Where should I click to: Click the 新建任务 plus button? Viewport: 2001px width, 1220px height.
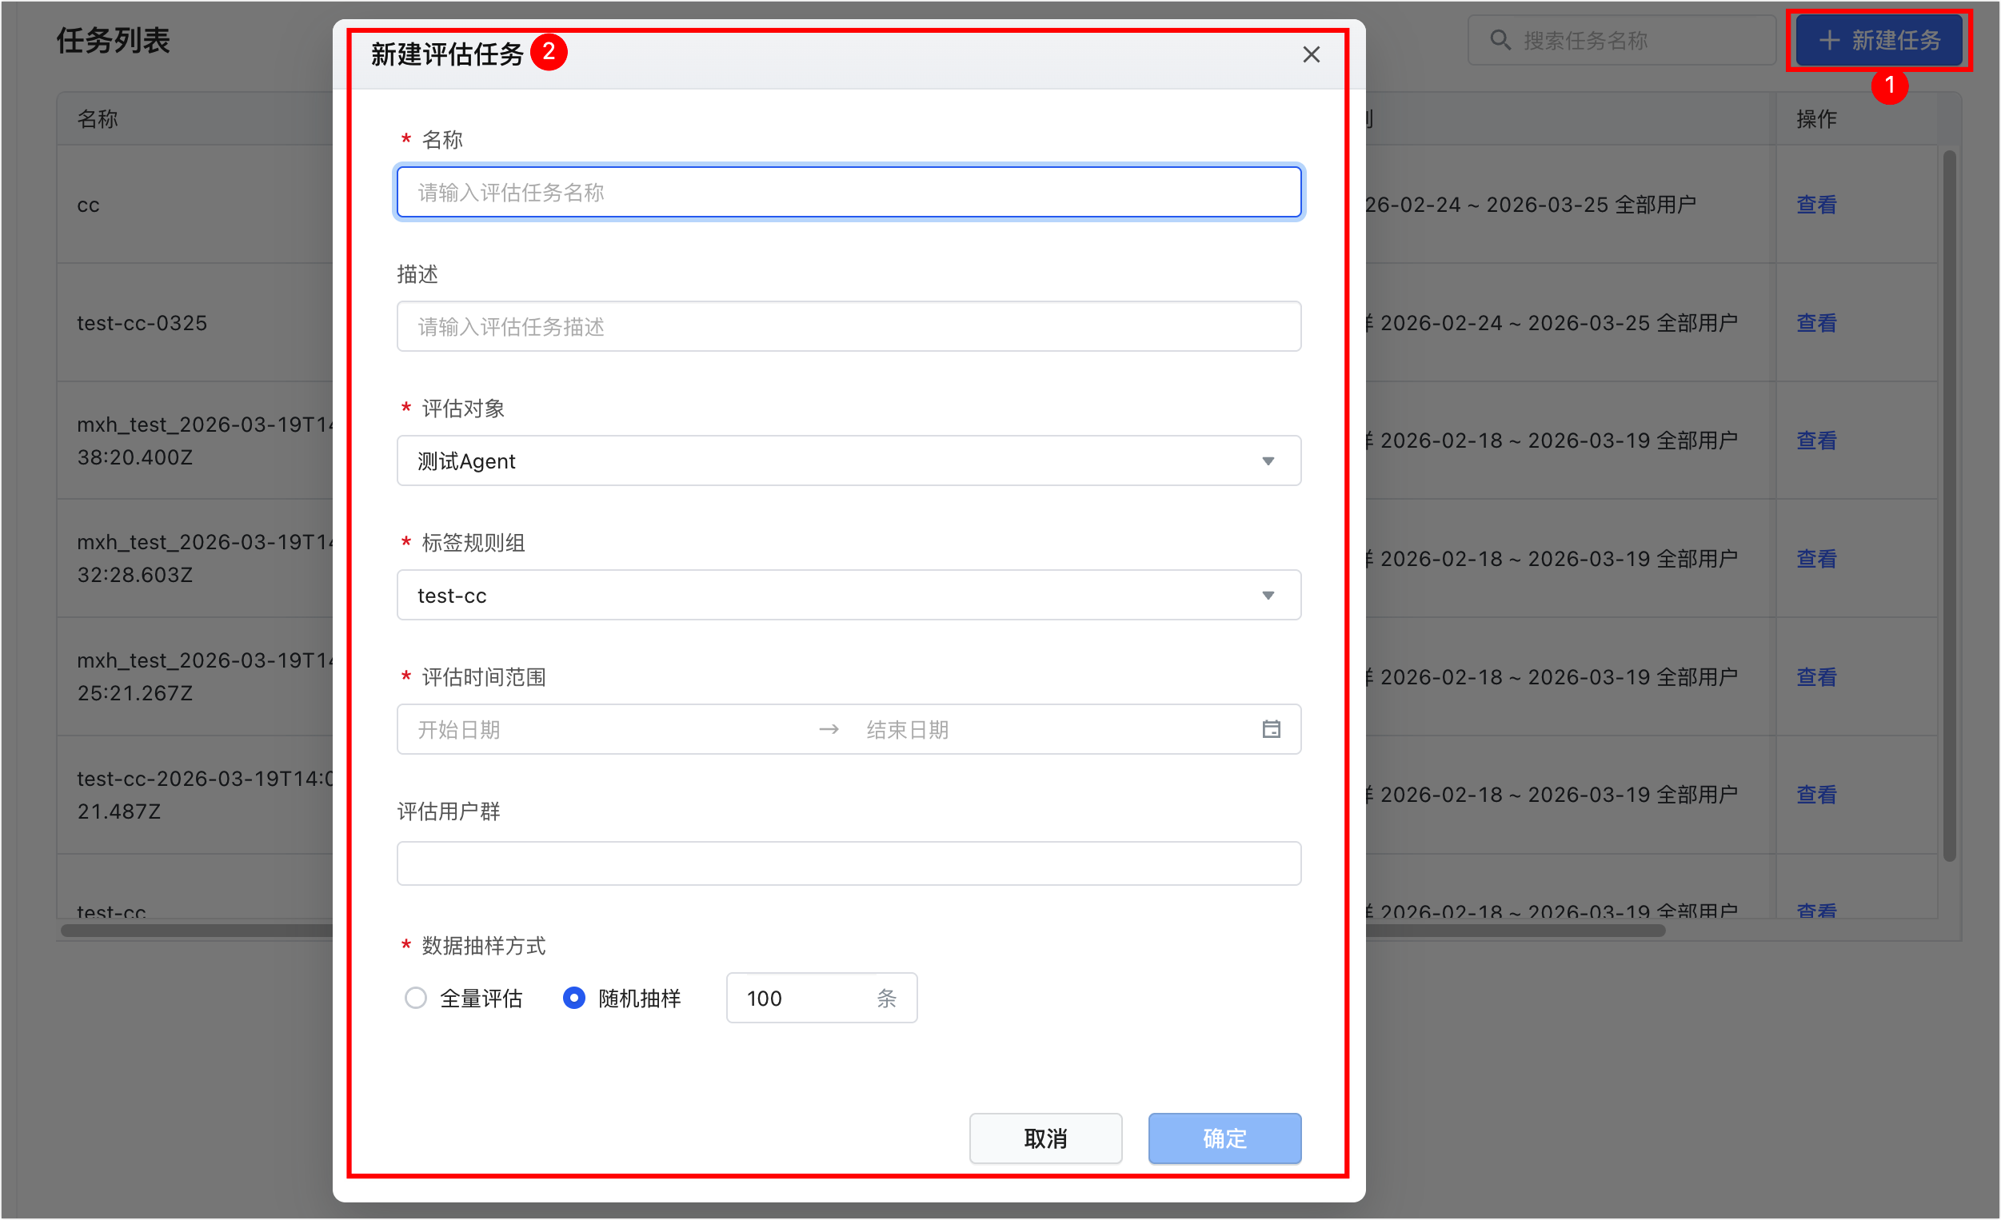pyautogui.click(x=1879, y=40)
